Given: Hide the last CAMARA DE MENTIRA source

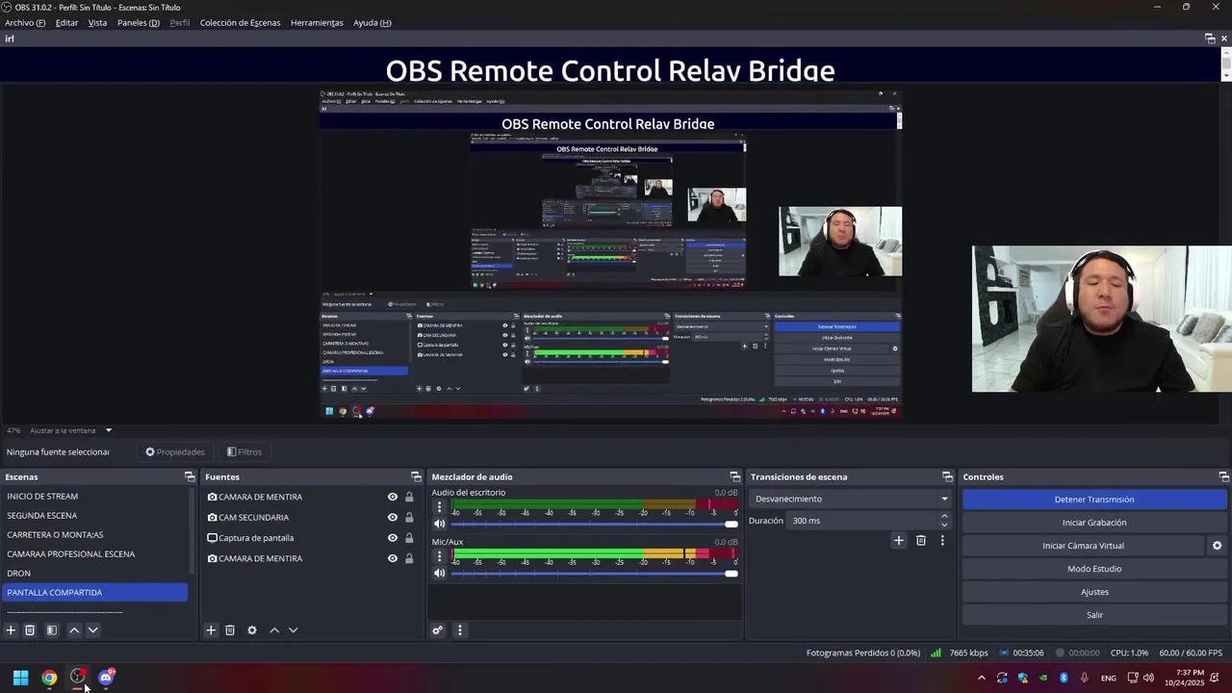Looking at the screenshot, I should click(x=393, y=558).
